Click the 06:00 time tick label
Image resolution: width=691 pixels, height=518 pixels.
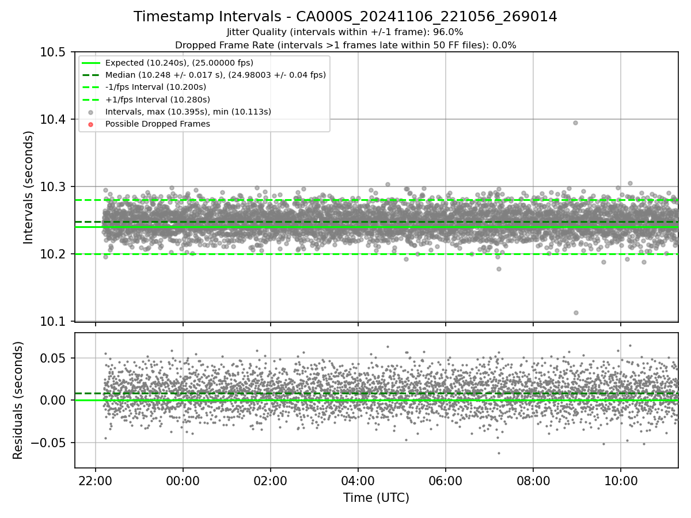click(x=446, y=480)
